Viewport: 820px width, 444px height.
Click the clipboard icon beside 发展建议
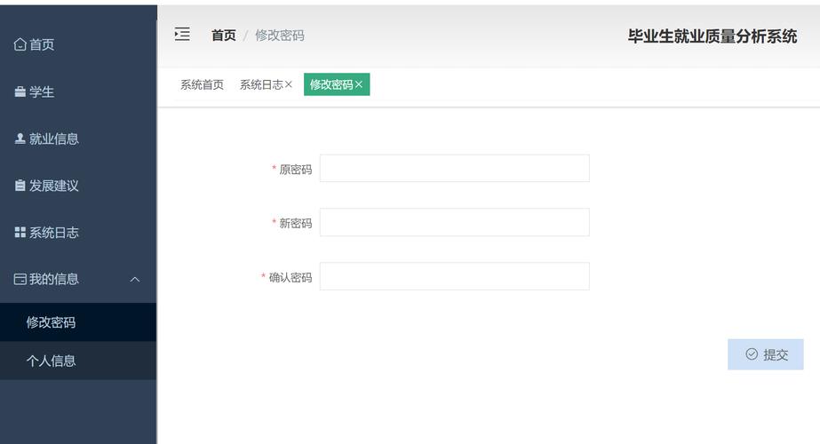pyautogui.click(x=20, y=186)
